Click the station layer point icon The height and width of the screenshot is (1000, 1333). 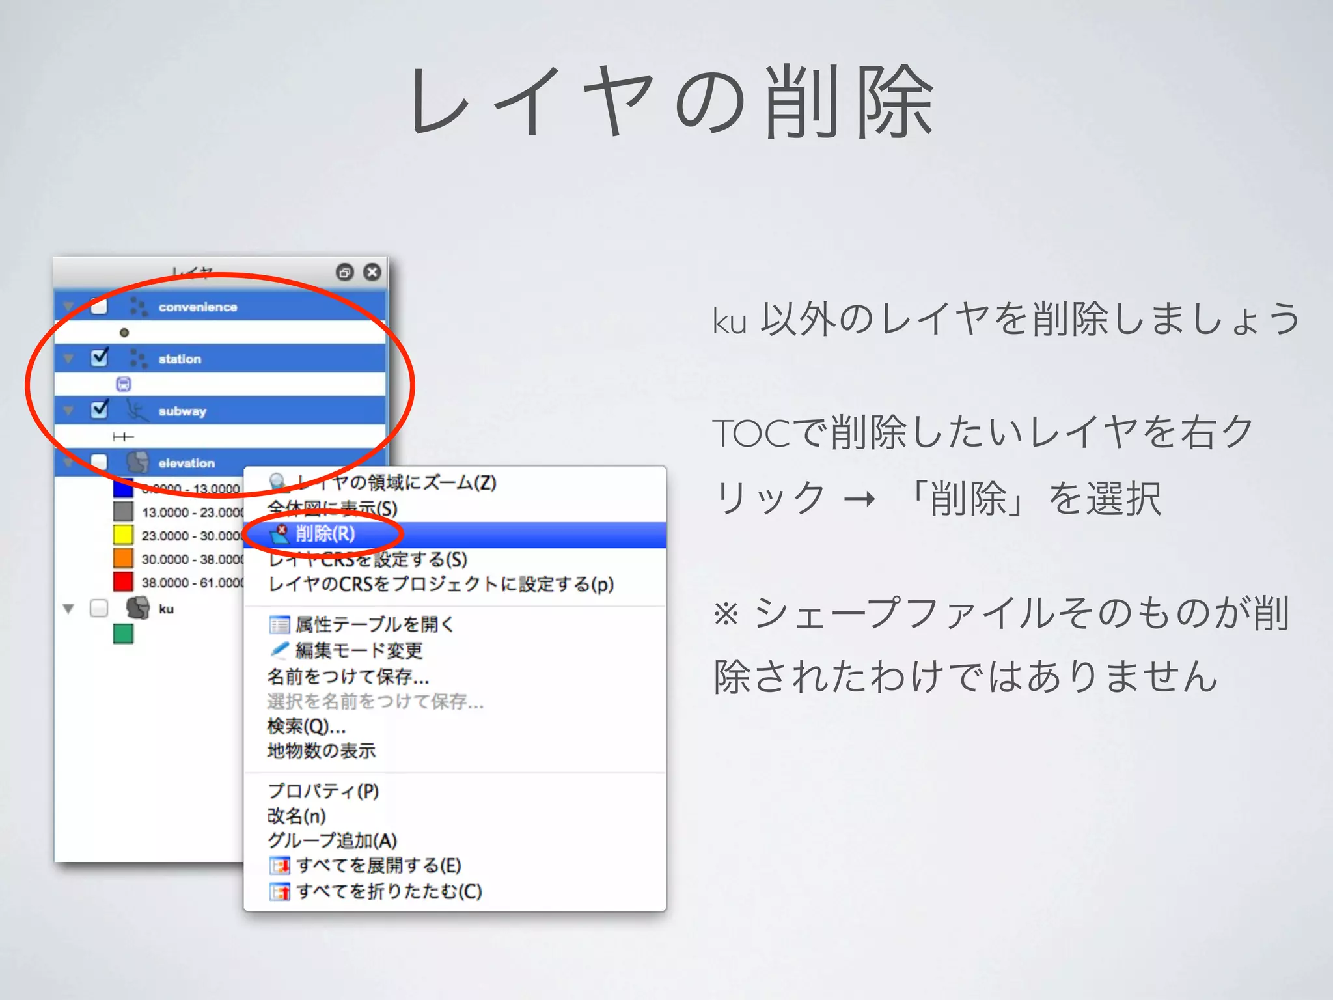point(138,359)
